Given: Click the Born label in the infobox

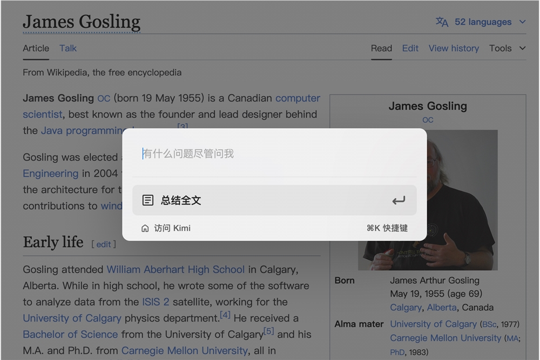Looking at the screenshot, I should click(345, 281).
